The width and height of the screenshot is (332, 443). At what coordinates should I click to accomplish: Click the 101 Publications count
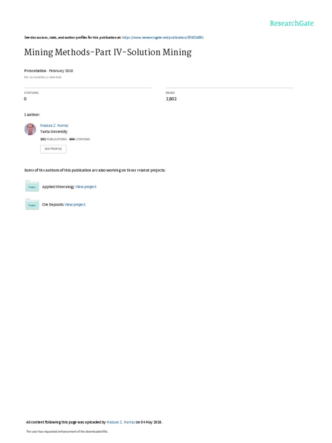[x=53, y=139]
